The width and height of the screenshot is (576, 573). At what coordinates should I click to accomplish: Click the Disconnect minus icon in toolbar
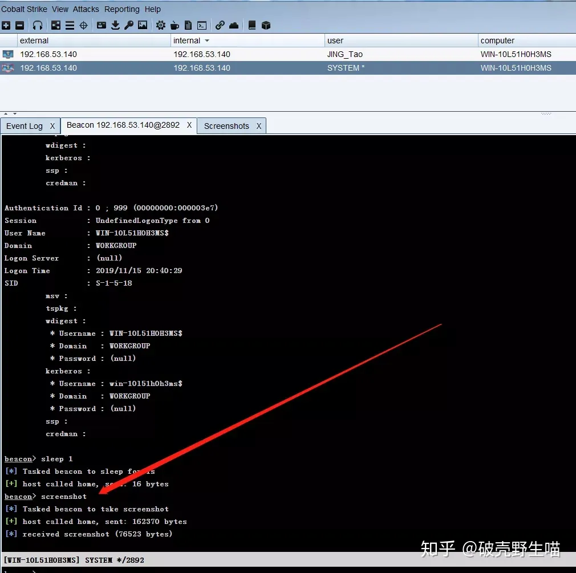point(20,25)
